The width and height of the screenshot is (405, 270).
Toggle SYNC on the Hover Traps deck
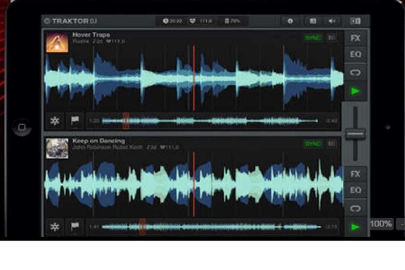pos(313,38)
